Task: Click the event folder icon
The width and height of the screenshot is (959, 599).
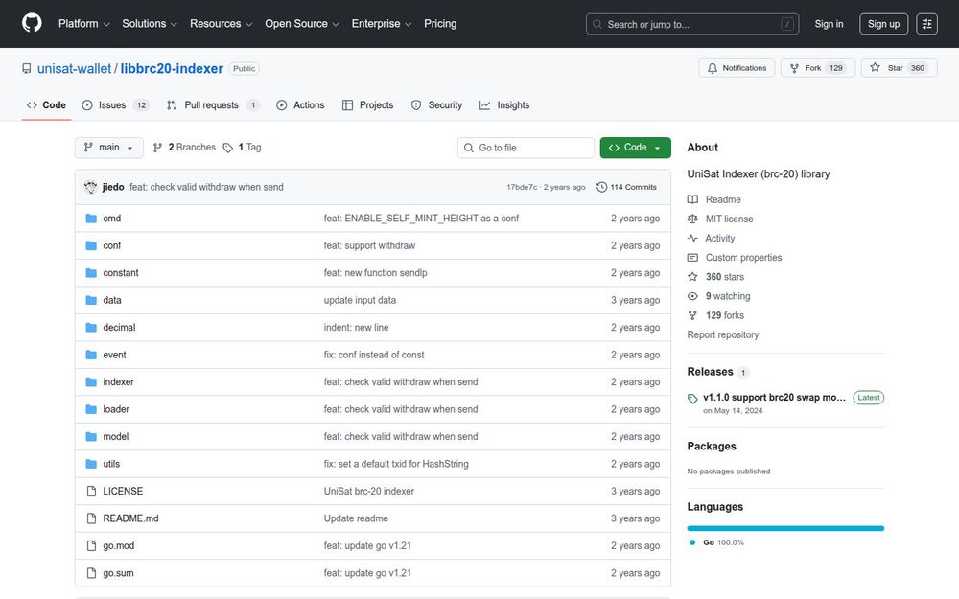Action: [x=91, y=355]
